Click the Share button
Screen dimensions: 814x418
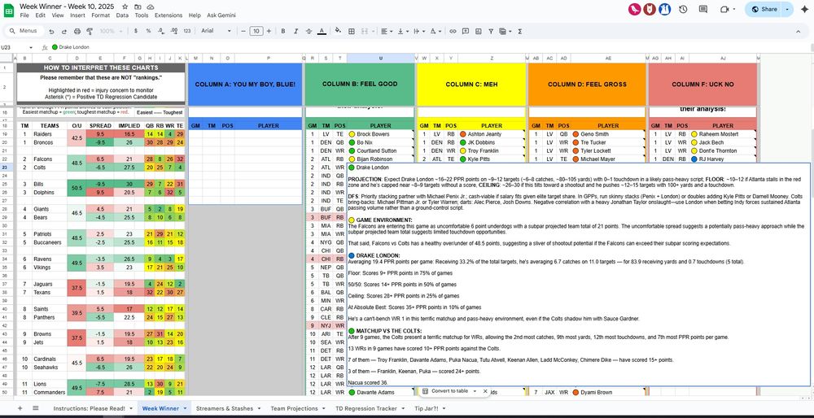pos(764,9)
